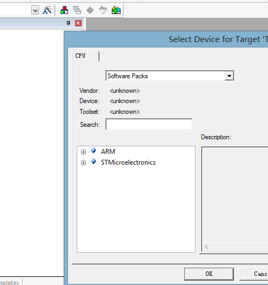This screenshot has width=268, height=285.
Task: Click the Select Software Packs gray icon
Action: [x=103, y=10]
